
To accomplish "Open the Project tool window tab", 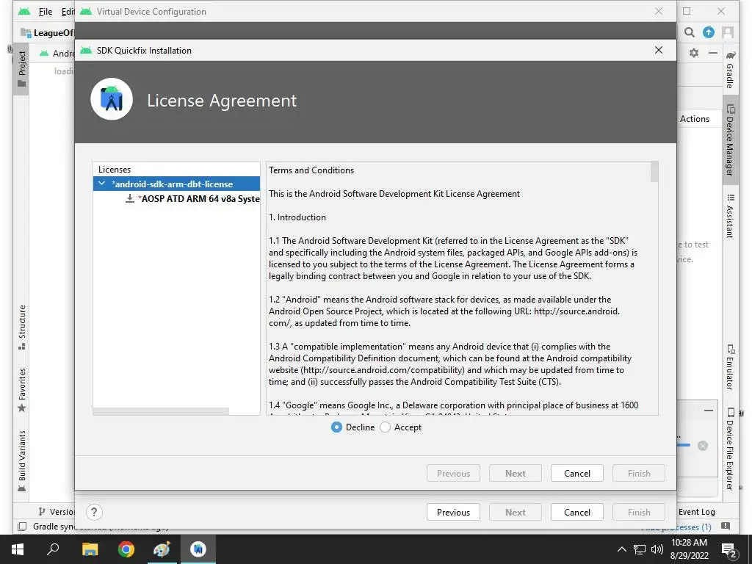I will 21,69.
